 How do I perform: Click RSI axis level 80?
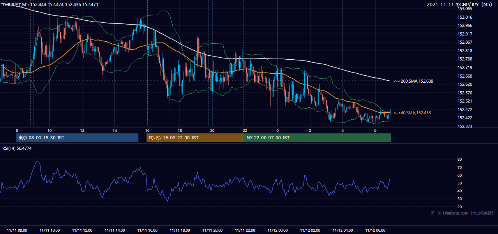(x=459, y=160)
